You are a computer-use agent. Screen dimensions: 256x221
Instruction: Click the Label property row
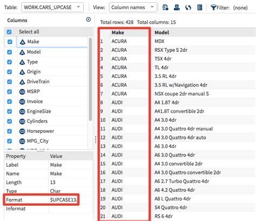49,165
